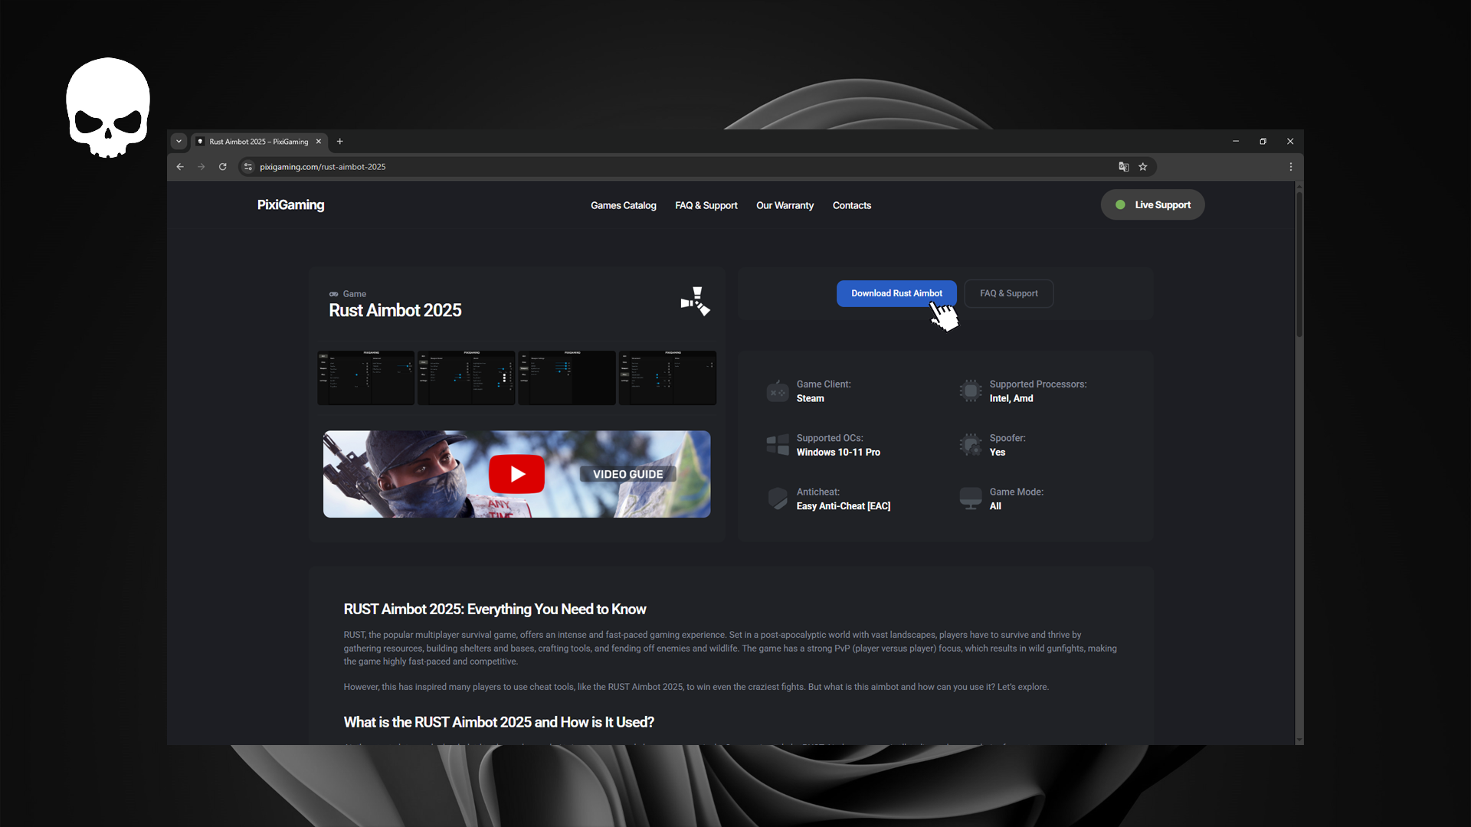Select the Intel, Amd value text

tap(1011, 399)
